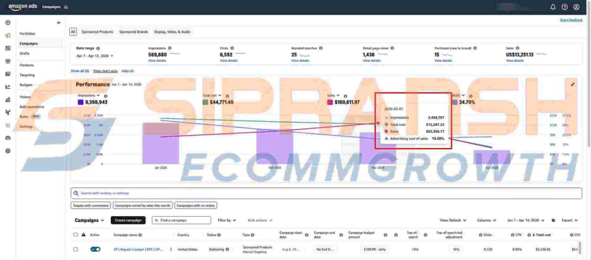This screenshot has height=260, width=591.
Task: Click the Show all (8) link
Action: click(x=80, y=71)
